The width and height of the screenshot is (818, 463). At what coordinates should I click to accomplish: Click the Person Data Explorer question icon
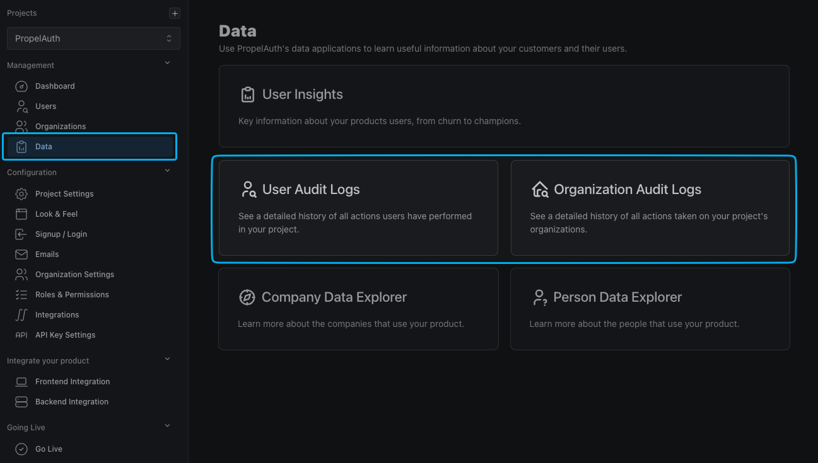(539, 297)
